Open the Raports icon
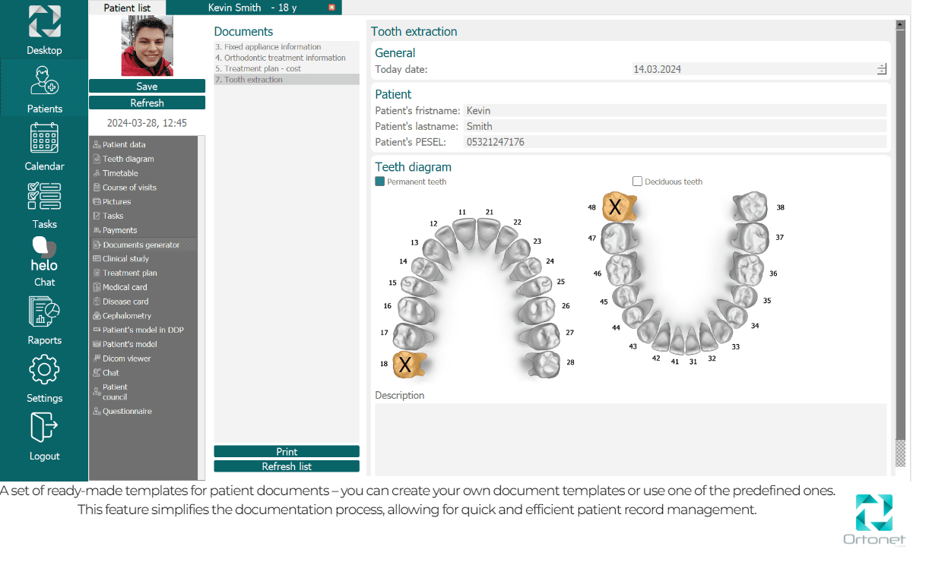929x581 pixels. (x=44, y=312)
